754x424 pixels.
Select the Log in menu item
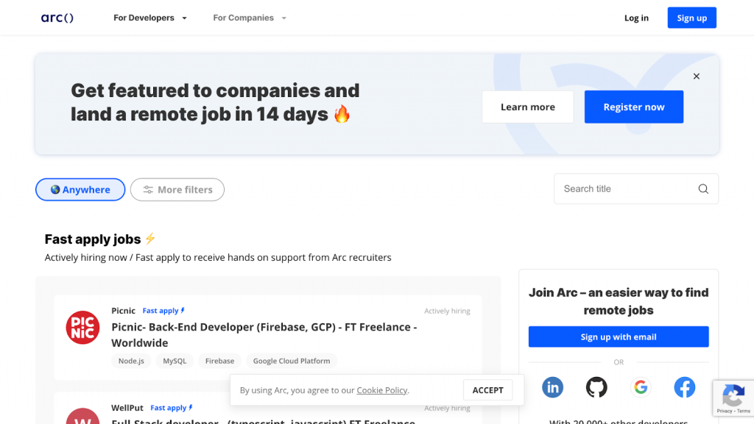(x=636, y=18)
